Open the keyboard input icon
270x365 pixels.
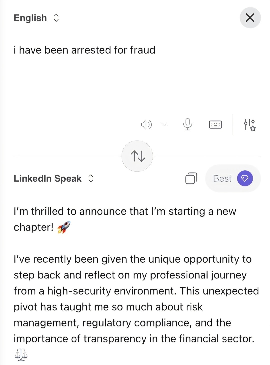(215, 124)
